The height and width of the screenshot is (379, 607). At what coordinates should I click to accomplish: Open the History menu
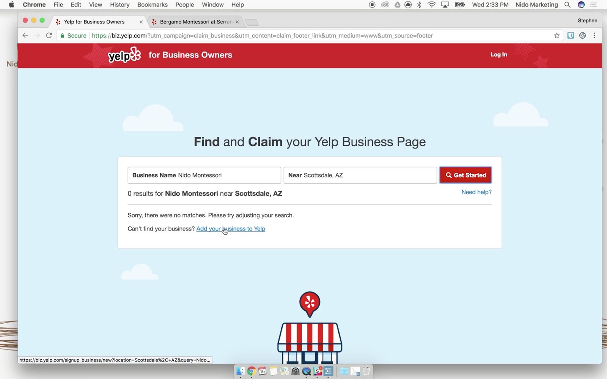coord(120,5)
